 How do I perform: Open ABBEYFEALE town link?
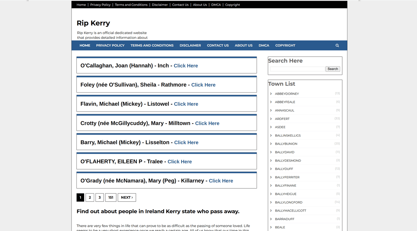tap(285, 102)
